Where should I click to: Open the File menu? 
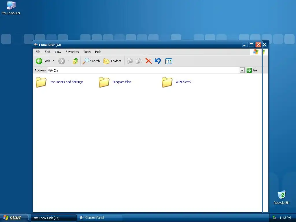(38, 52)
